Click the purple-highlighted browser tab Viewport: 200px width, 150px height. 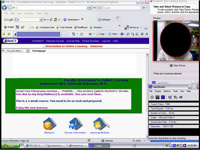tap(38, 34)
